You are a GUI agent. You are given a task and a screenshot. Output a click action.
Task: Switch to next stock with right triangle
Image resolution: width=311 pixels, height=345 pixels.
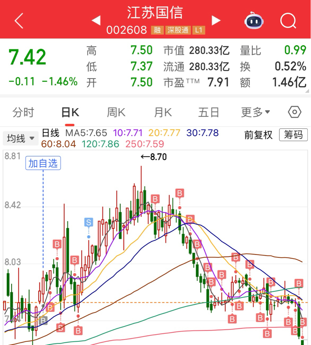(216, 21)
